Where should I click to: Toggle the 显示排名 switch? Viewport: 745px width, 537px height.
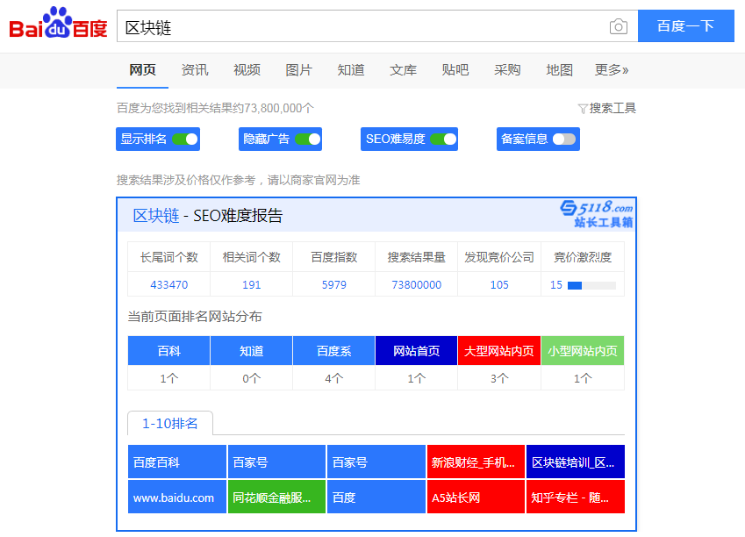click(185, 140)
